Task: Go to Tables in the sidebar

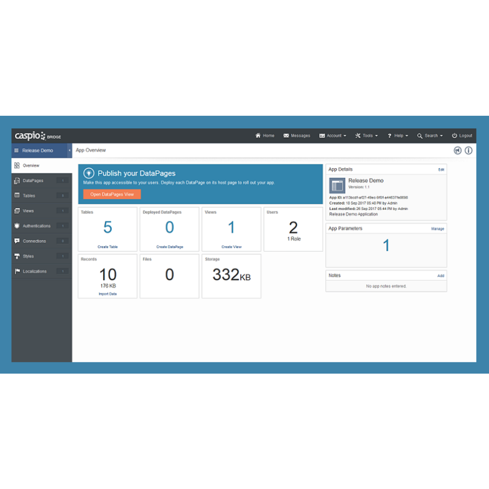Action: [x=29, y=196]
